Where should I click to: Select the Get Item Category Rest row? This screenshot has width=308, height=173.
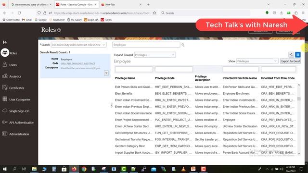tap(205, 146)
